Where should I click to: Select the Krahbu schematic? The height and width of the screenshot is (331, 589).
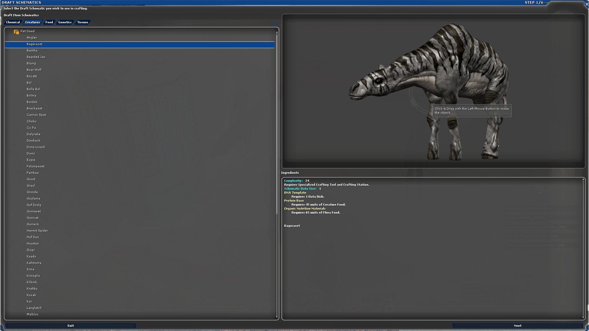(32, 289)
